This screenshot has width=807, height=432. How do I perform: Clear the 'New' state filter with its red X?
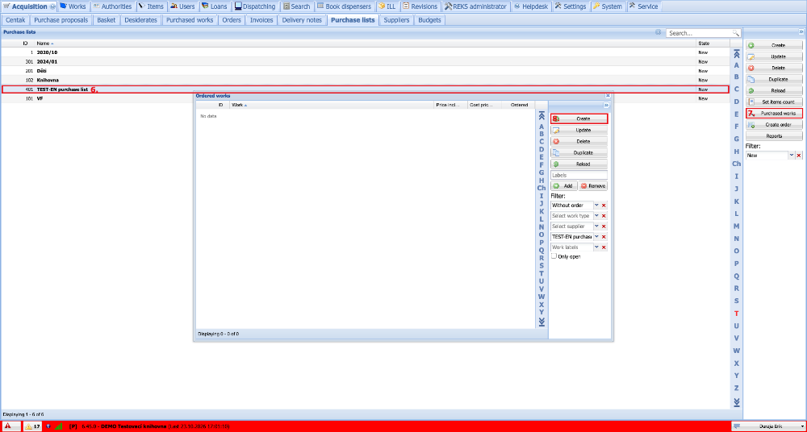tap(799, 156)
